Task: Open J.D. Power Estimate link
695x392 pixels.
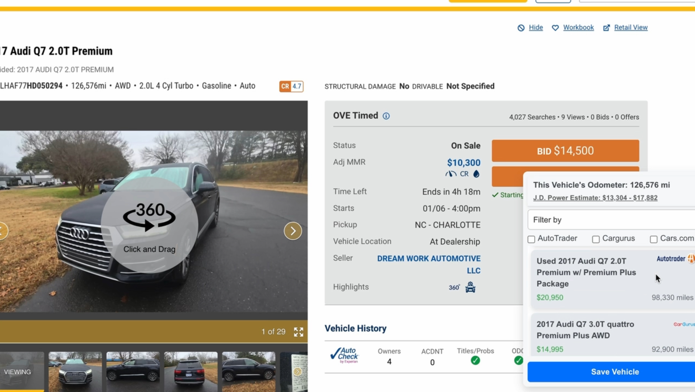Action: pyautogui.click(x=595, y=198)
